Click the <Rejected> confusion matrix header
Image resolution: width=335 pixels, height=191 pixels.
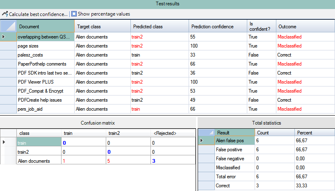[165, 133]
